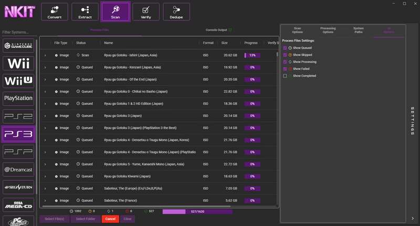Click the completed count 527 icon
420x226 pixels.
pyautogui.click(x=146, y=211)
